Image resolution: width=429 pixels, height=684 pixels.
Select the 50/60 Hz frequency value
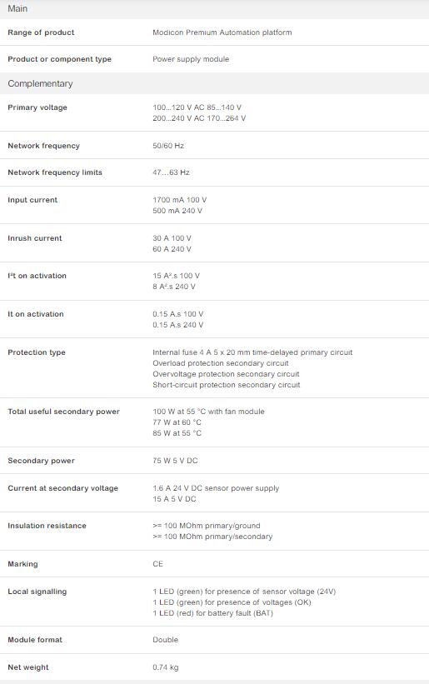[x=168, y=146]
